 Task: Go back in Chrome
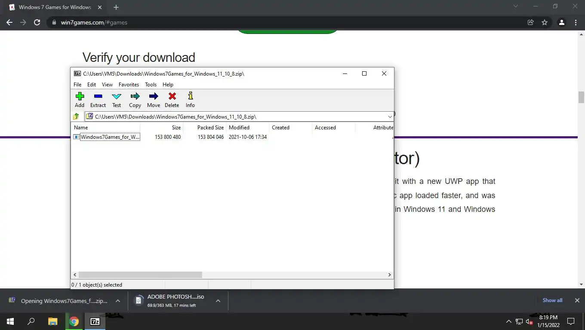[x=9, y=22]
